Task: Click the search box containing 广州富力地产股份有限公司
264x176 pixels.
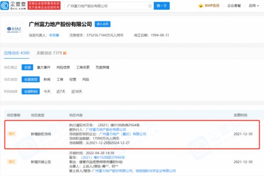Action: 109,6
